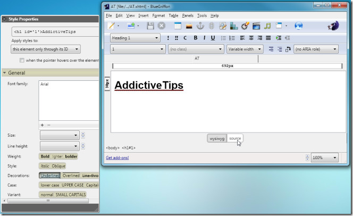This screenshot has height=216, width=353.
Task: Open the SVG editor gear-pencil icon
Action: (245, 26)
